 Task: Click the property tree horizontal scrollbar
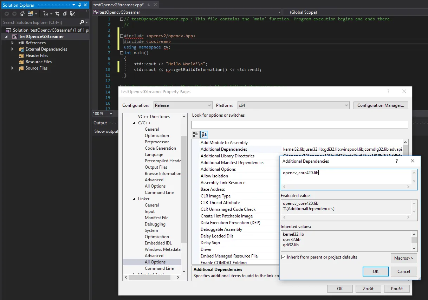[152, 277]
